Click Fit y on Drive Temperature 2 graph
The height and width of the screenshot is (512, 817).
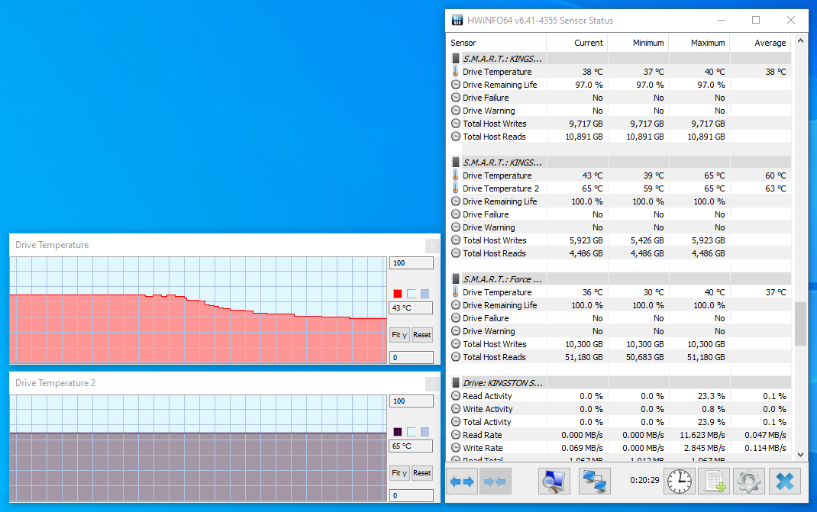point(399,472)
